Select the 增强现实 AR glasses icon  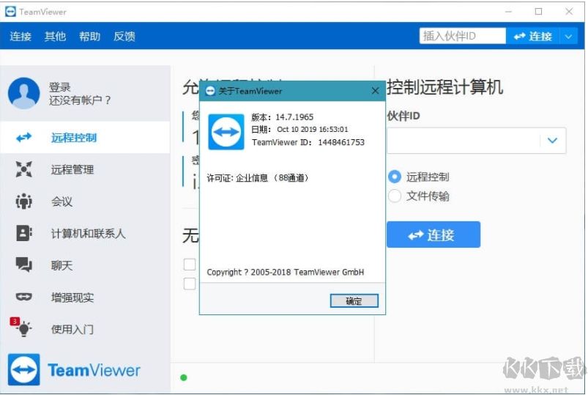click(23, 297)
